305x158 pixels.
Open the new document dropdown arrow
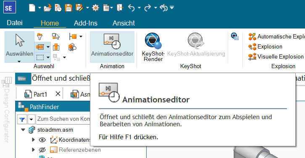tap(39, 8)
